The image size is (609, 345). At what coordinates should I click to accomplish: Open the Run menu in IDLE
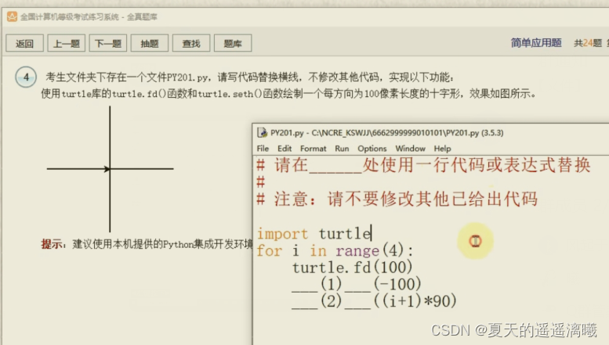(342, 149)
